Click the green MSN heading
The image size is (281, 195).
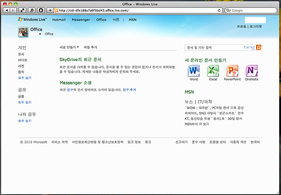click(189, 92)
